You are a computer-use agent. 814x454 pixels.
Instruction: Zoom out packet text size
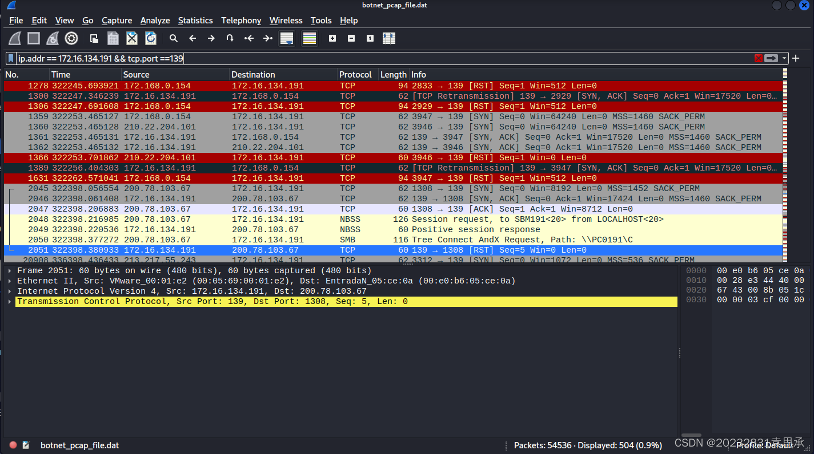point(351,38)
